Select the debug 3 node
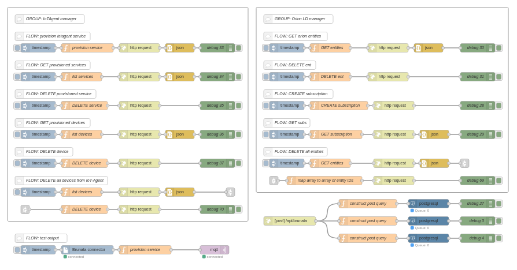The image size is (517, 270). (478, 221)
